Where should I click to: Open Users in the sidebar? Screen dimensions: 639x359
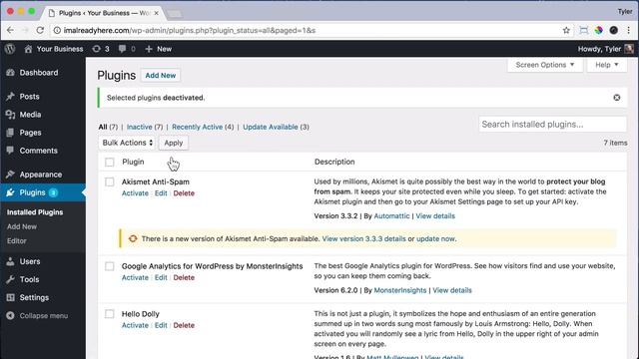(x=30, y=261)
